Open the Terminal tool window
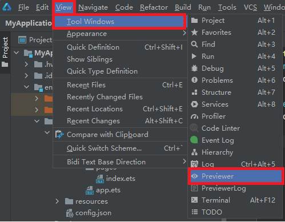This screenshot has height=222, width=285. pyautogui.click(x=235, y=200)
